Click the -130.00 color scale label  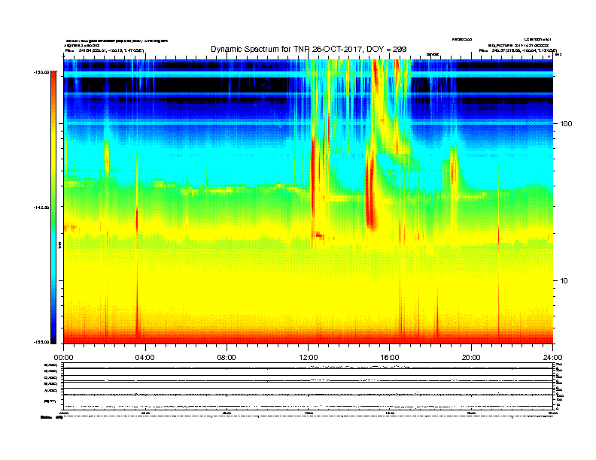[x=41, y=72]
